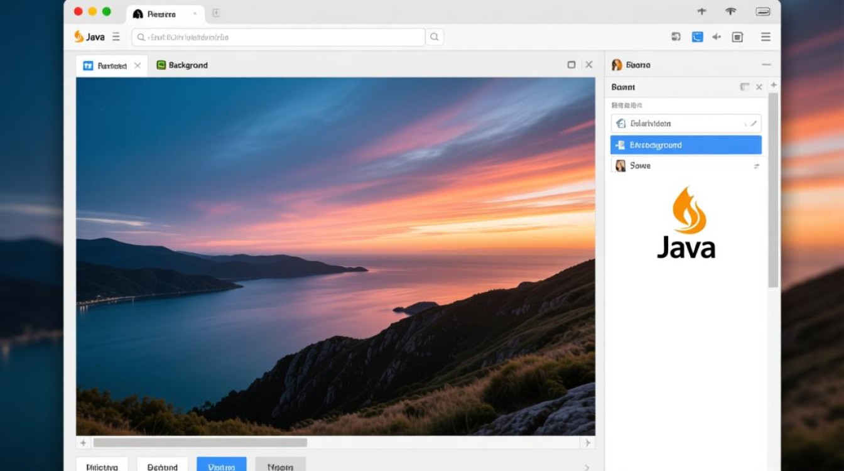Image resolution: width=844 pixels, height=471 pixels.
Task: Click the pencil edit icon in first list row
Action: (755, 124)
